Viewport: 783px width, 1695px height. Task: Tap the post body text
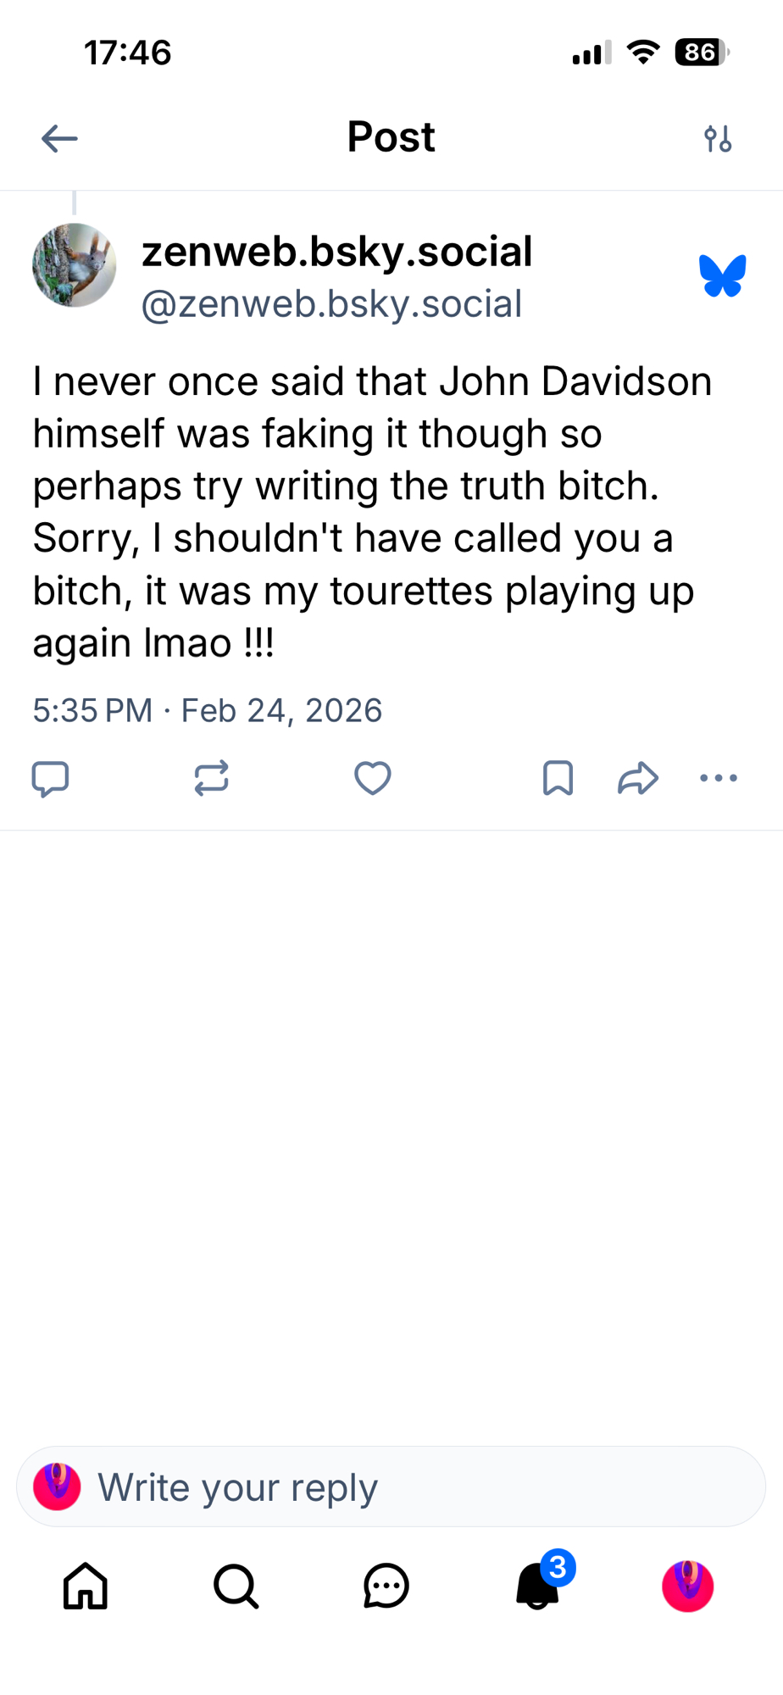[373, 512]
